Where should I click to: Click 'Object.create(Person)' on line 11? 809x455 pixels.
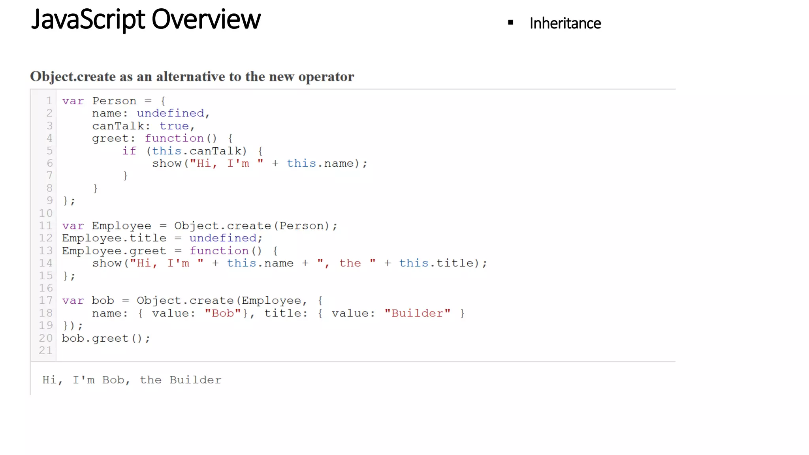pos(255,226)
